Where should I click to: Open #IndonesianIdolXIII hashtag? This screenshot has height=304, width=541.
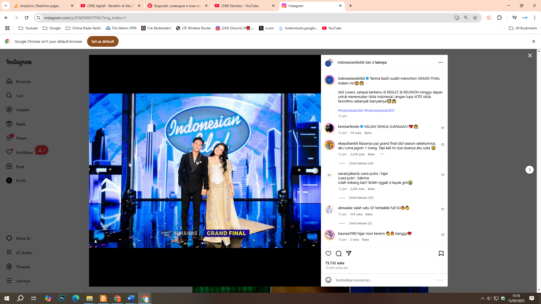[379, 110]
